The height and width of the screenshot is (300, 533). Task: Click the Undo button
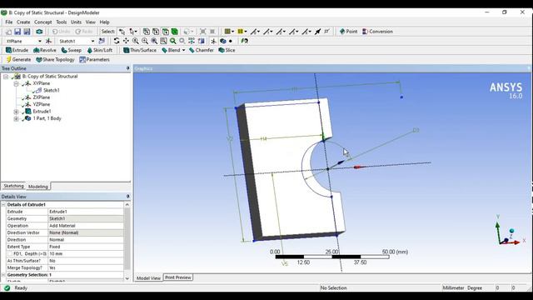61,32
